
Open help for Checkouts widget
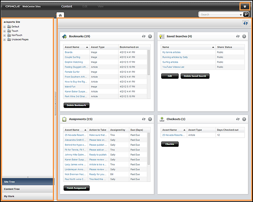(x=244, y=119)
